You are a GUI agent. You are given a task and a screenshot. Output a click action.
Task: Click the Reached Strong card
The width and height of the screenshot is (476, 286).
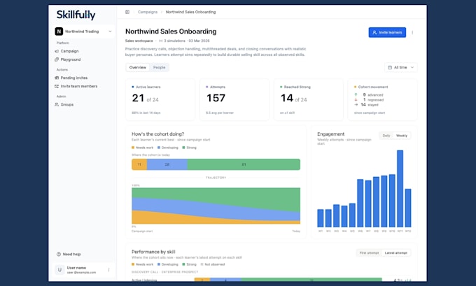coord(309,99)
